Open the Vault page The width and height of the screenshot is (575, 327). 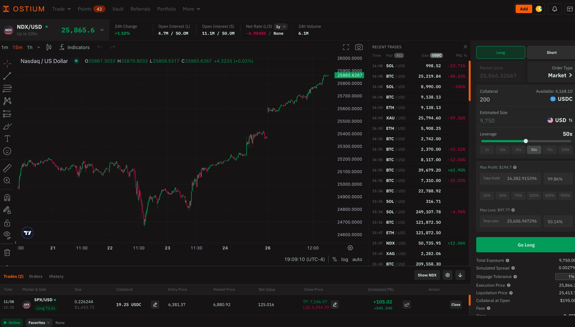click(x=118, y=9)
